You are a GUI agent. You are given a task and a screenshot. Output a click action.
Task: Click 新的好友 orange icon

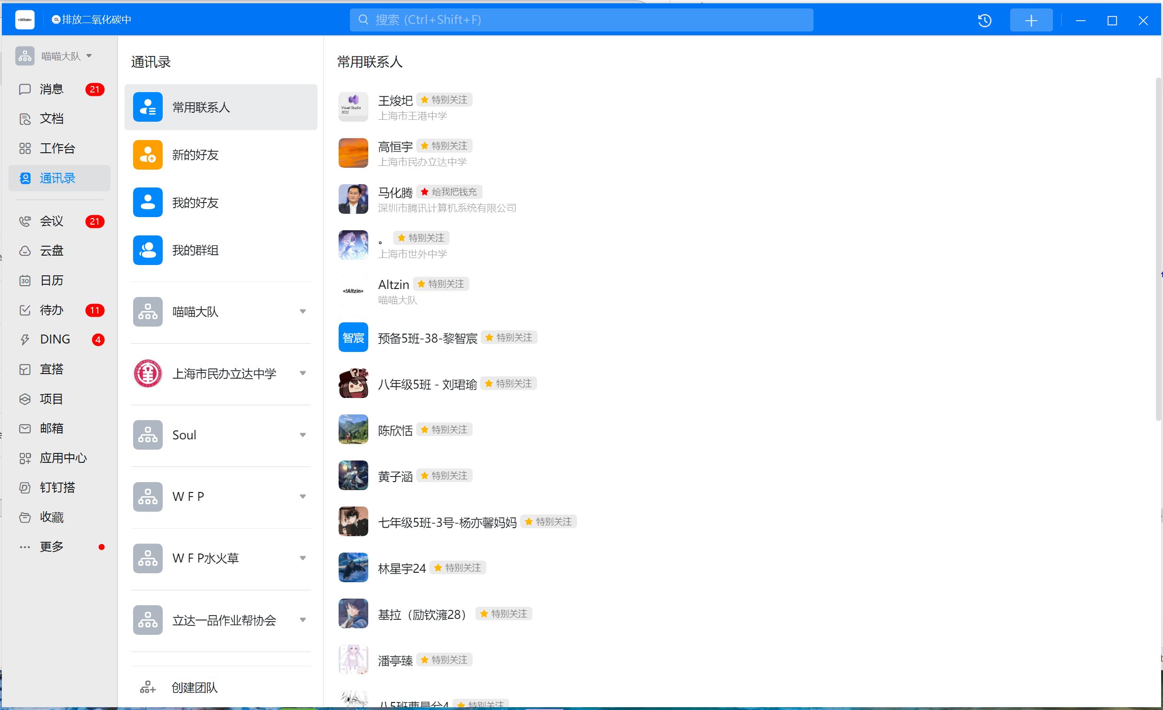point(148,155)
